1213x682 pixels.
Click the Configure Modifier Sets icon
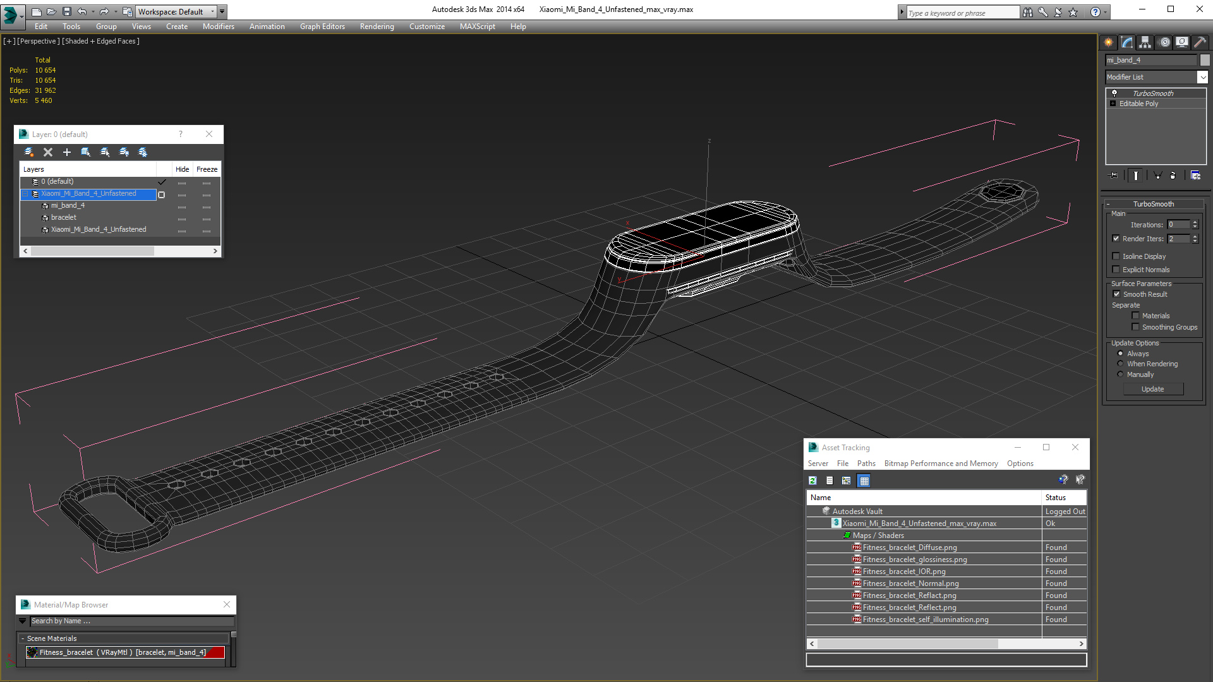click(x=1195, y=176)
